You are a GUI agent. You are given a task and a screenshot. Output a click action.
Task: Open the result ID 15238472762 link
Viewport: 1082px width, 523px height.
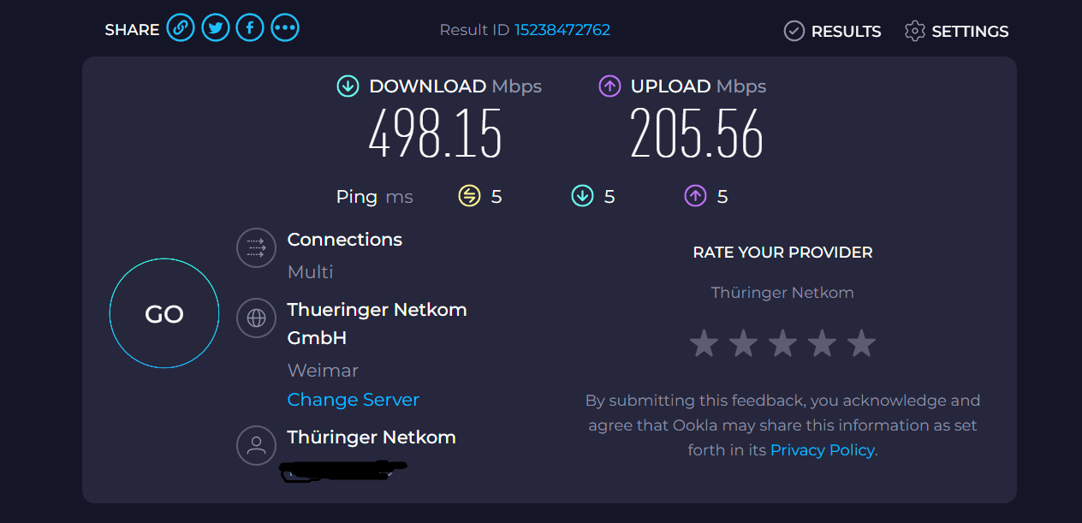coord(562,30)
